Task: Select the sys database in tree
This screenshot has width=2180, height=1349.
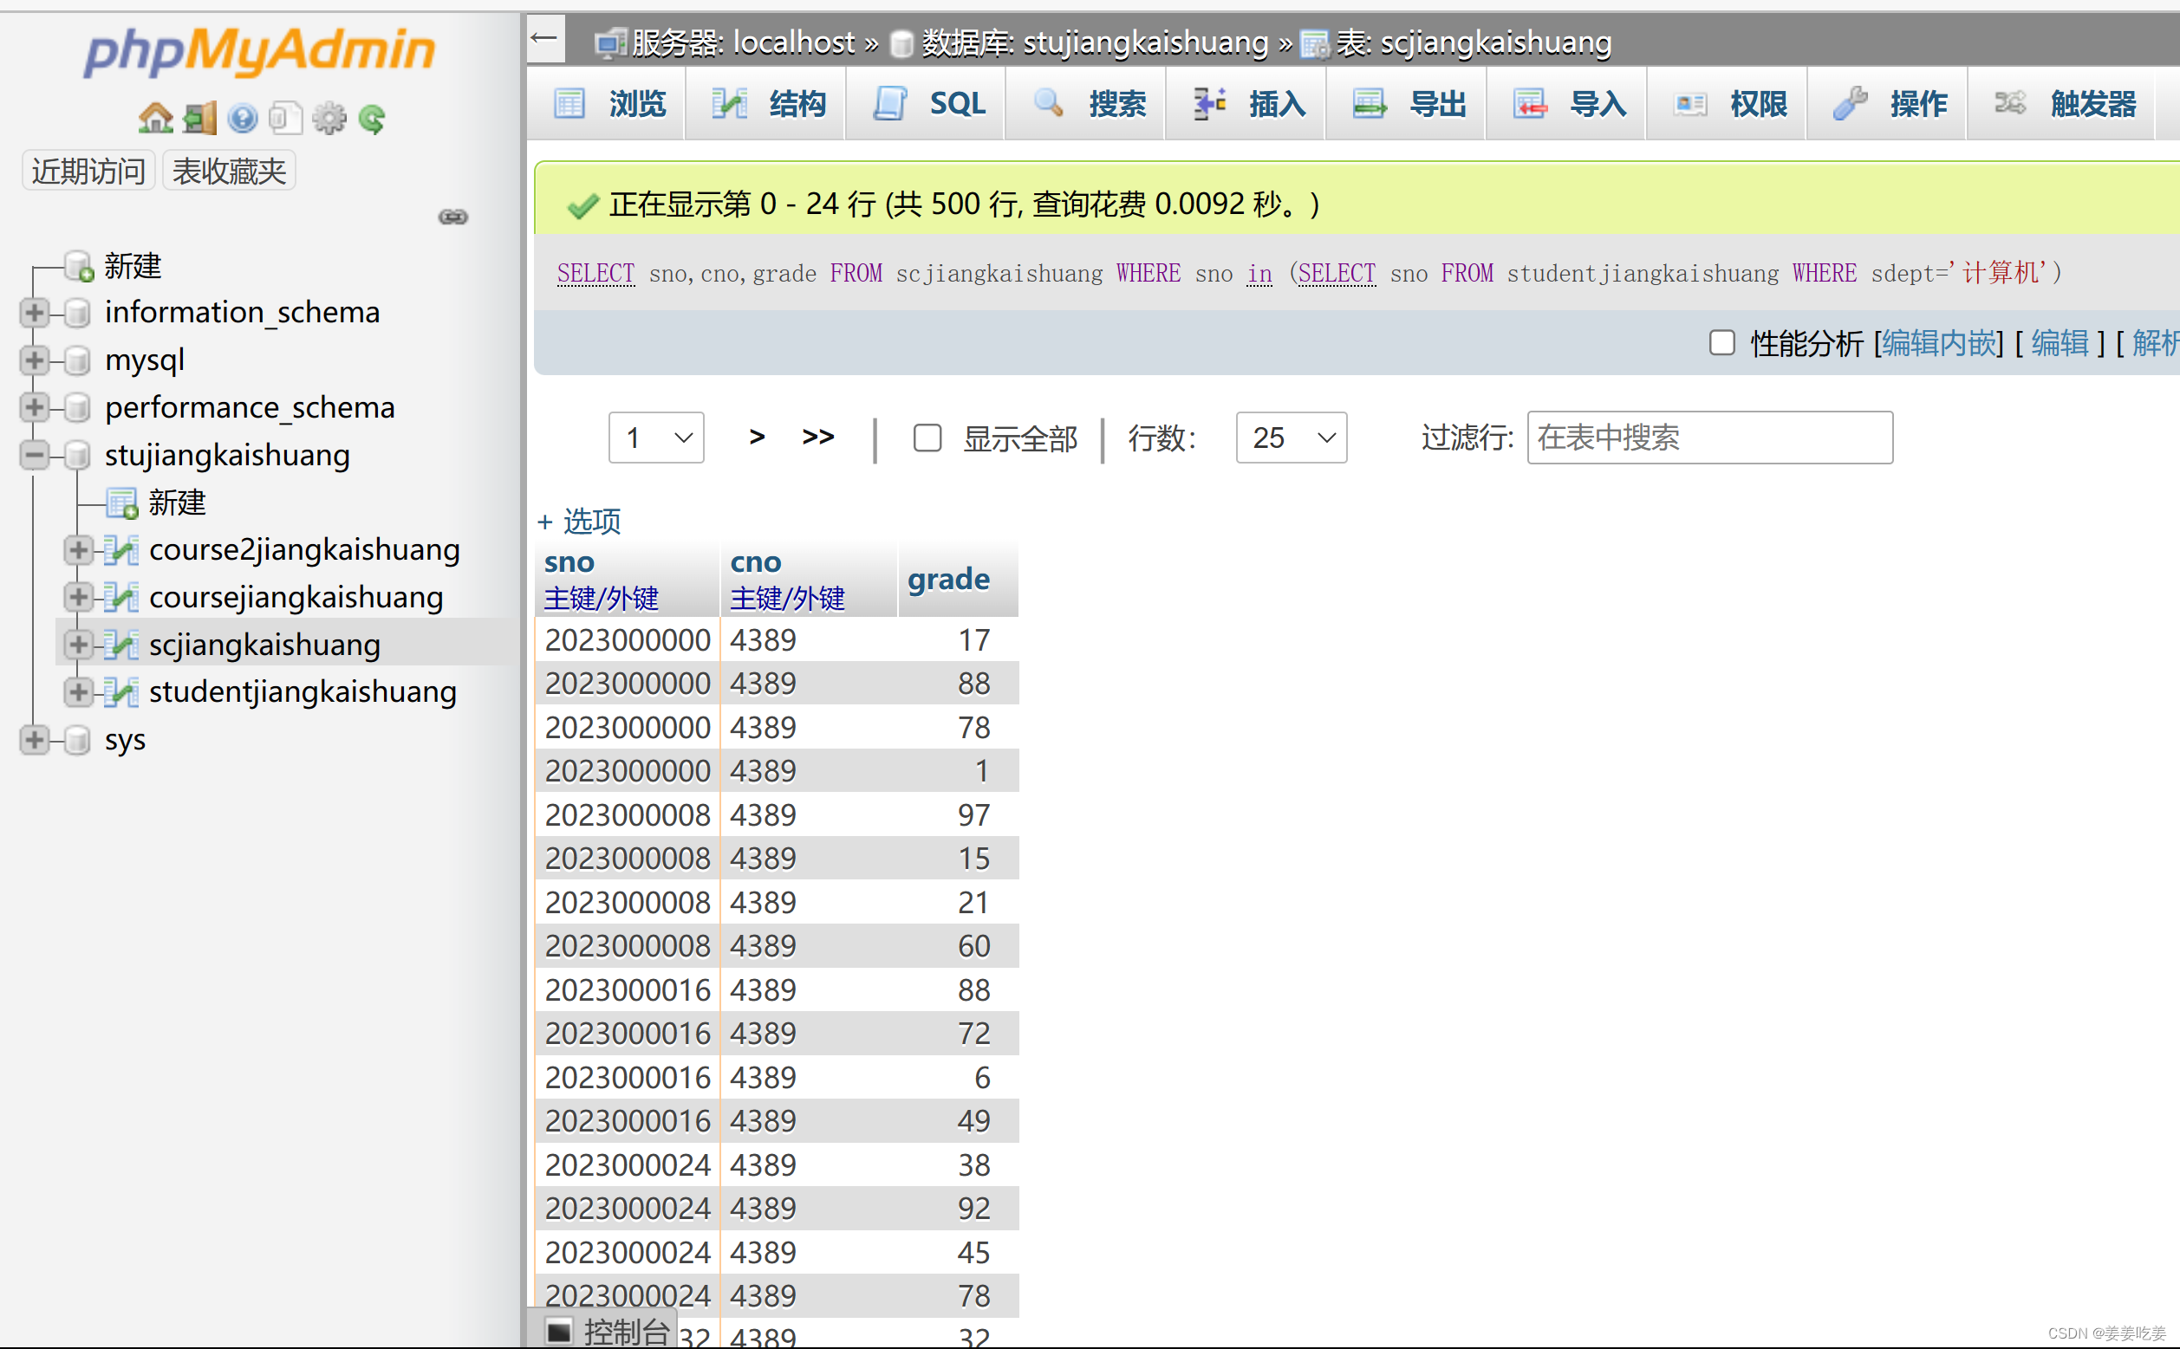Action: coord(125,740)
